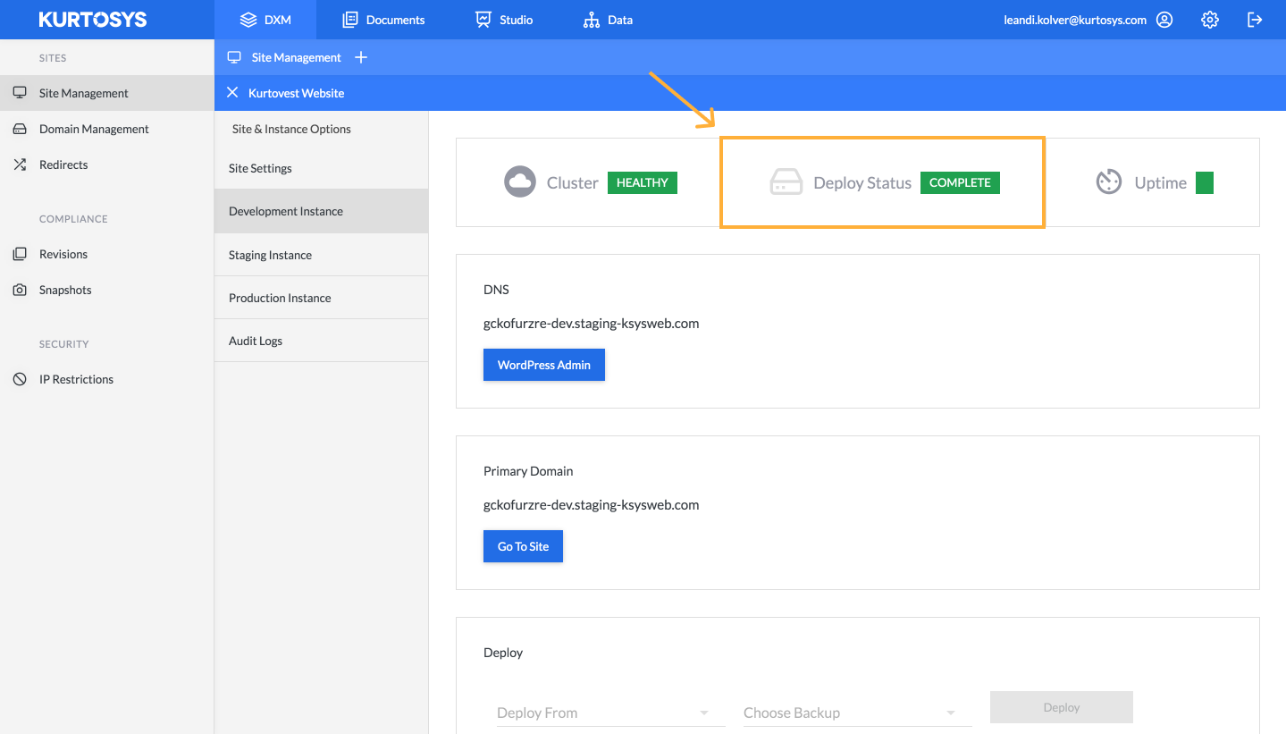Click the Snapshots camera icon
The image size is (1286, 734).
click(20, 290)
